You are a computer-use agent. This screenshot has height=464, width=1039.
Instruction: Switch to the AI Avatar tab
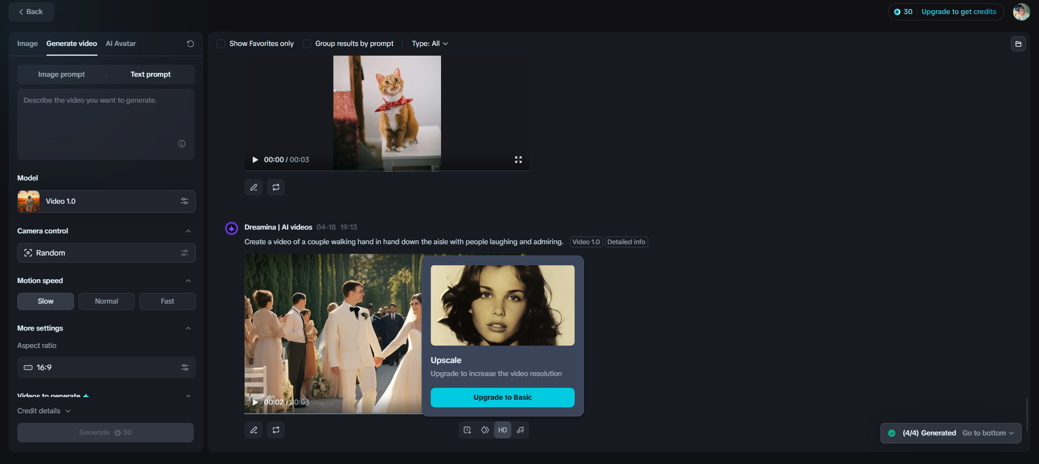tap(121, 44)
